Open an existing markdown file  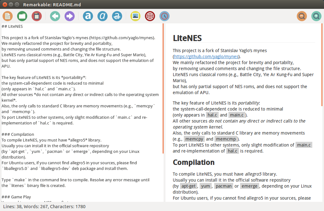(22, 16)
